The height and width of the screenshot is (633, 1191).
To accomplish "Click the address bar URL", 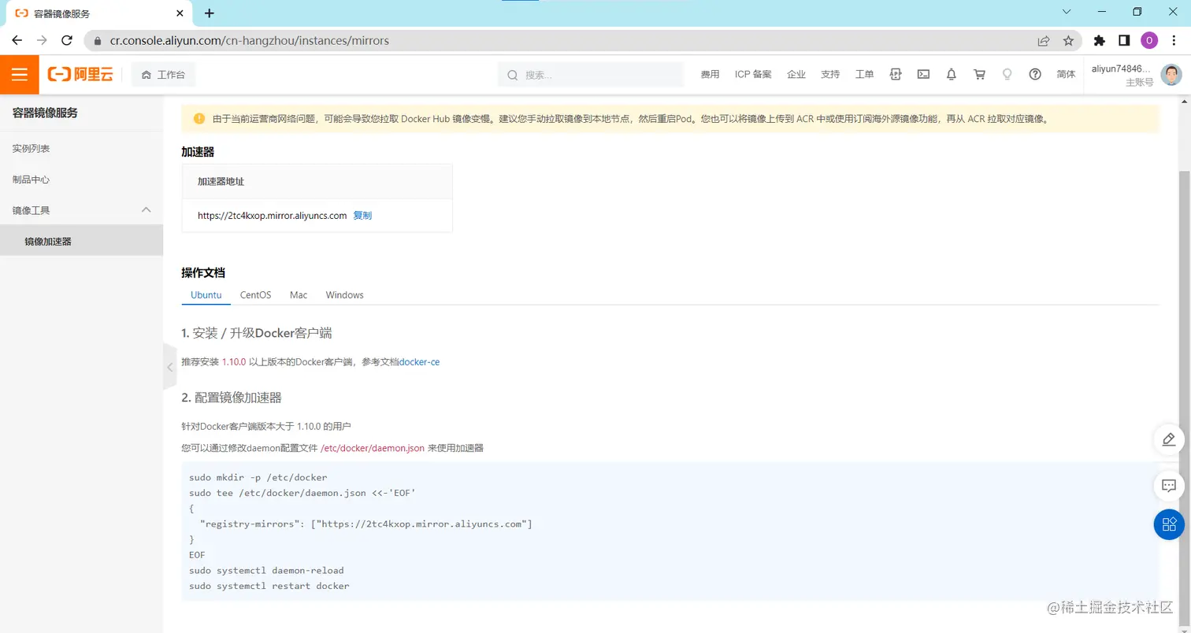I will tap(249, 40).
